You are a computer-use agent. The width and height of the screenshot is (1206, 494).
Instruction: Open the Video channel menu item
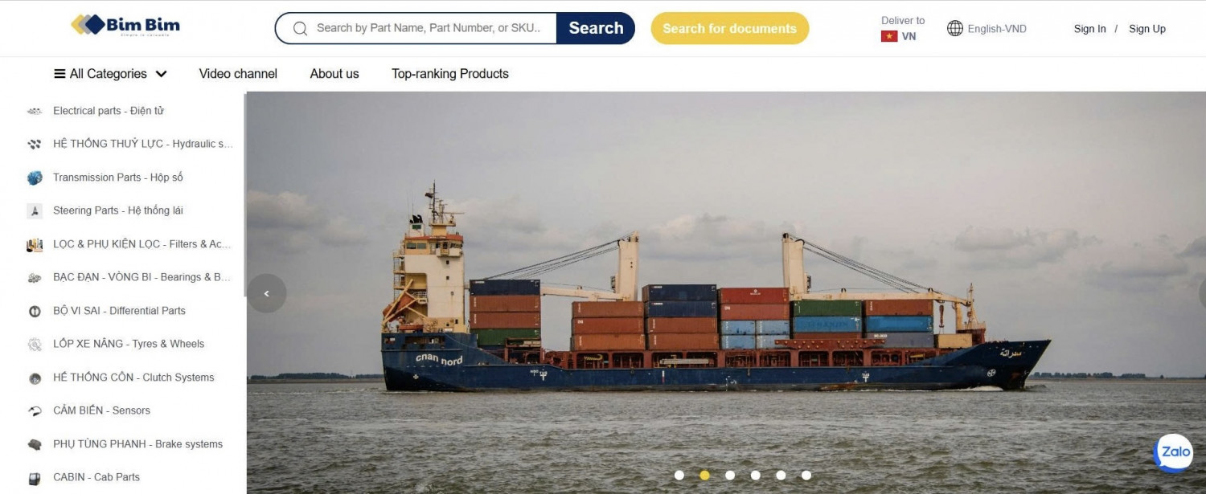[238, 74]
